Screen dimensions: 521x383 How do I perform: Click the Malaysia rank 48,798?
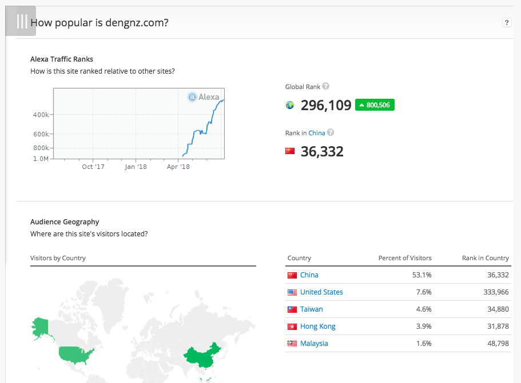498,344
